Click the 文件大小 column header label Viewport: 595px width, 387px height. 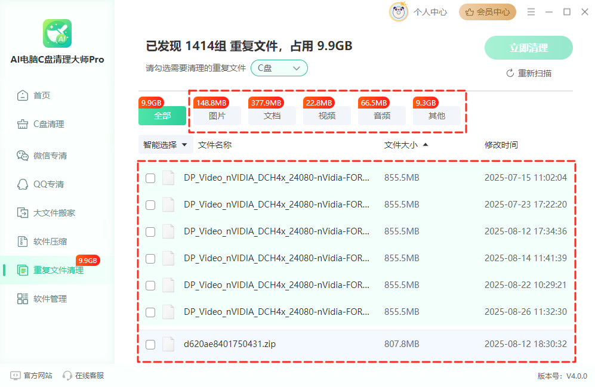(x=401, y=145)
